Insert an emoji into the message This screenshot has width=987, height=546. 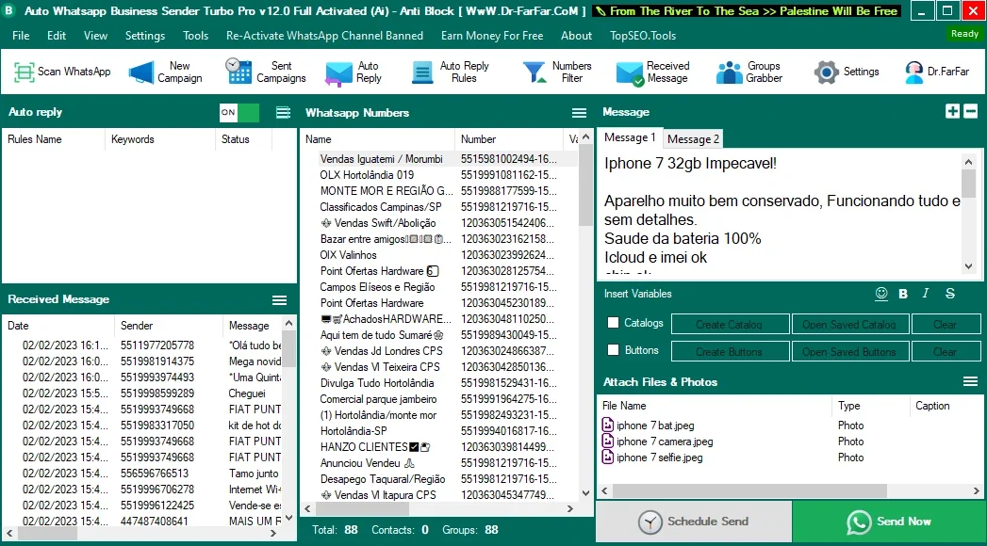click(881, 294)
